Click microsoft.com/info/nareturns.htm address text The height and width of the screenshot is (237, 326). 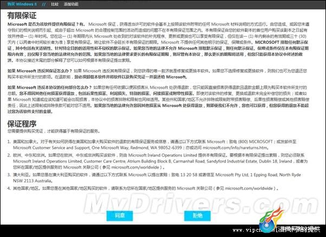(x=235, y=147)
